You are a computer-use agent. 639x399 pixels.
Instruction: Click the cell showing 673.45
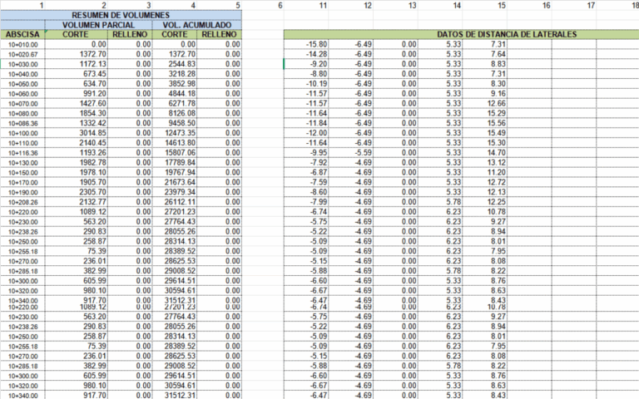(77, 74)
